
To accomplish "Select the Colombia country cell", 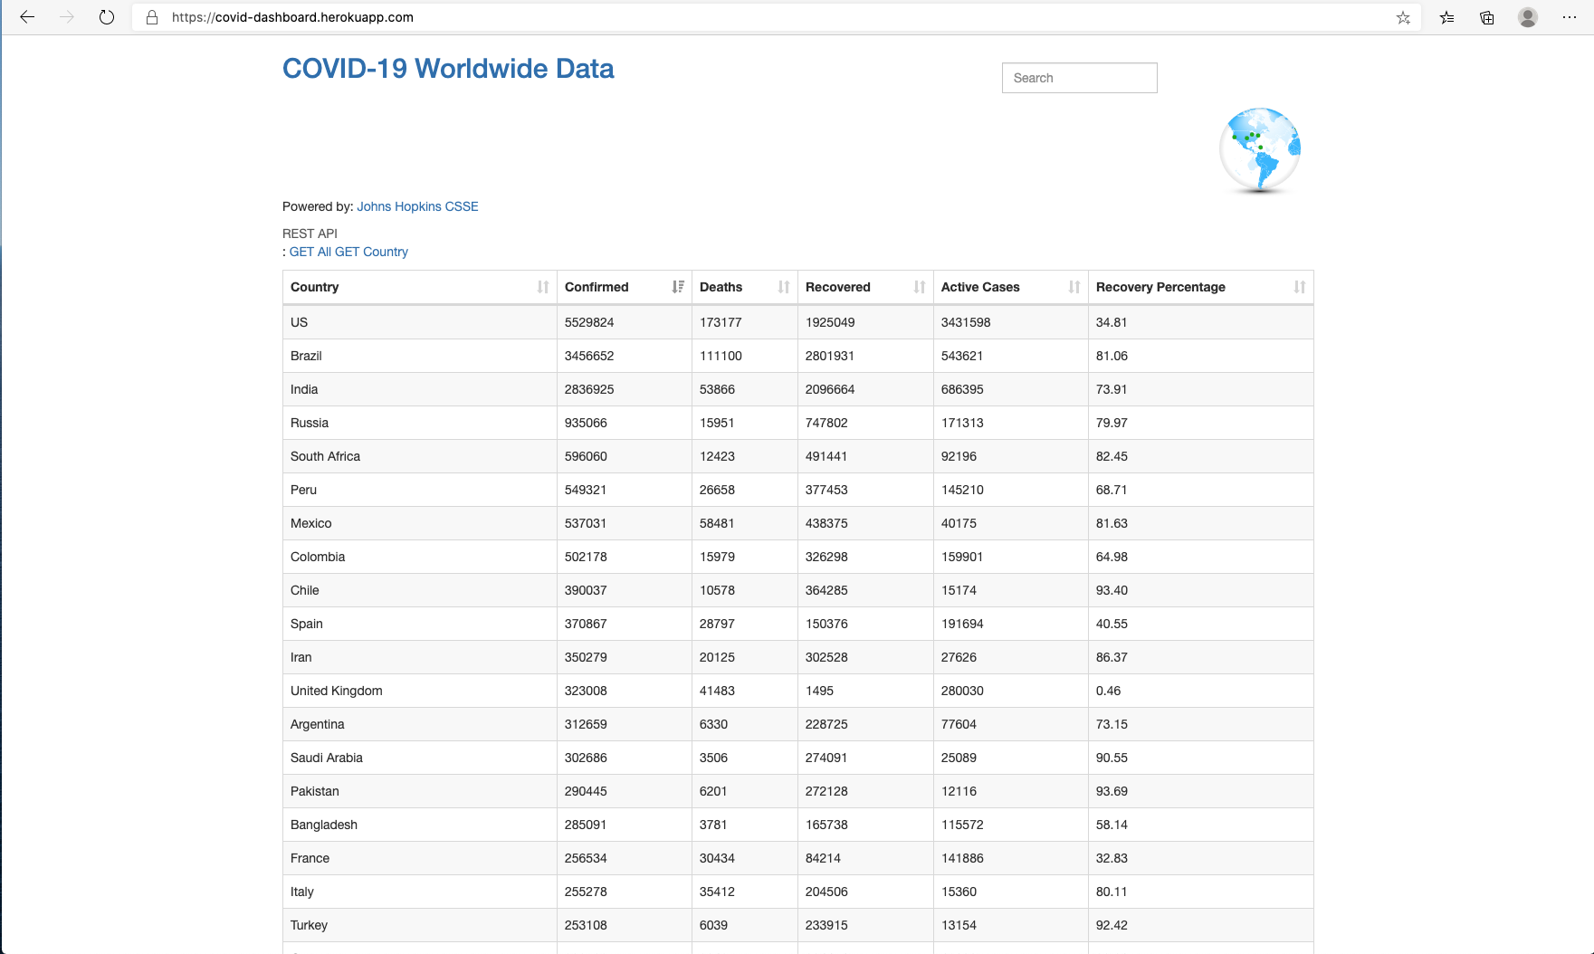I will 420,557.
